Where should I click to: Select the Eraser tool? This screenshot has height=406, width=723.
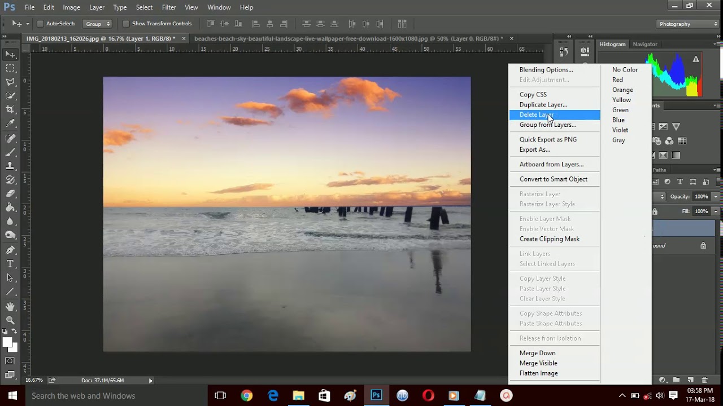pos(10,193)
